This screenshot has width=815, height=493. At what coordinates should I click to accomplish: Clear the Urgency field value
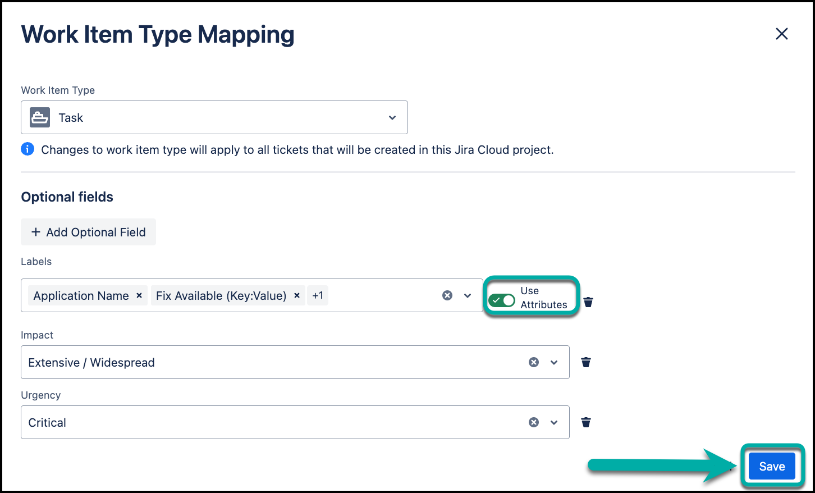[x=534, y=422]
